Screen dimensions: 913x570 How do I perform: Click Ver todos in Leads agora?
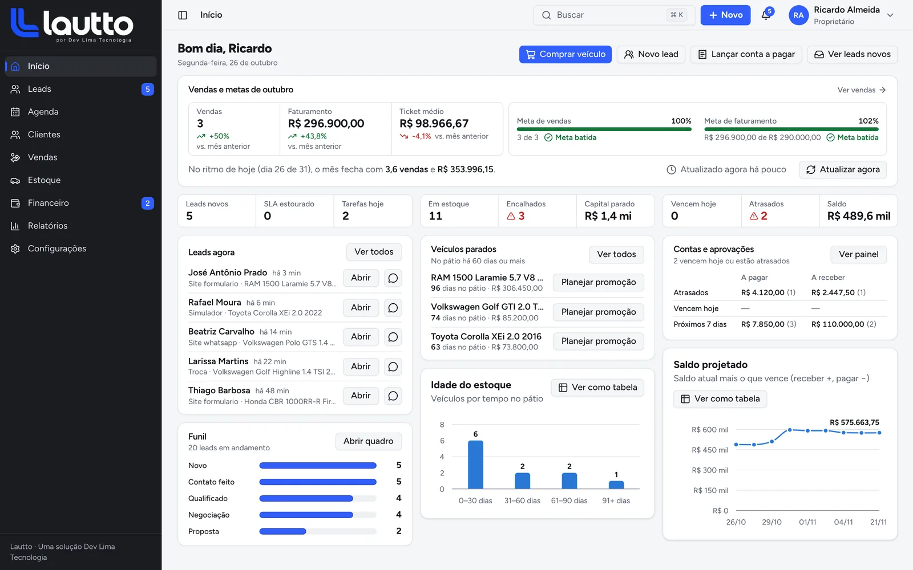click(x=374, y=252)
